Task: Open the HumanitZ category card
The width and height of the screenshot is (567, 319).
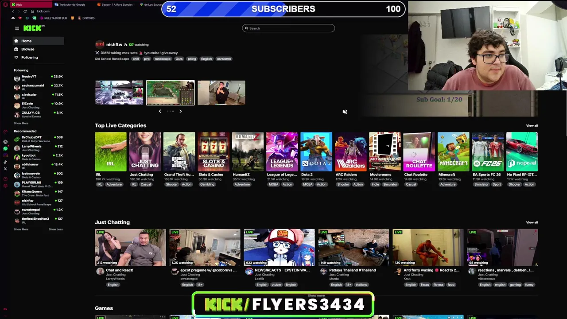Action: (248, 152)
